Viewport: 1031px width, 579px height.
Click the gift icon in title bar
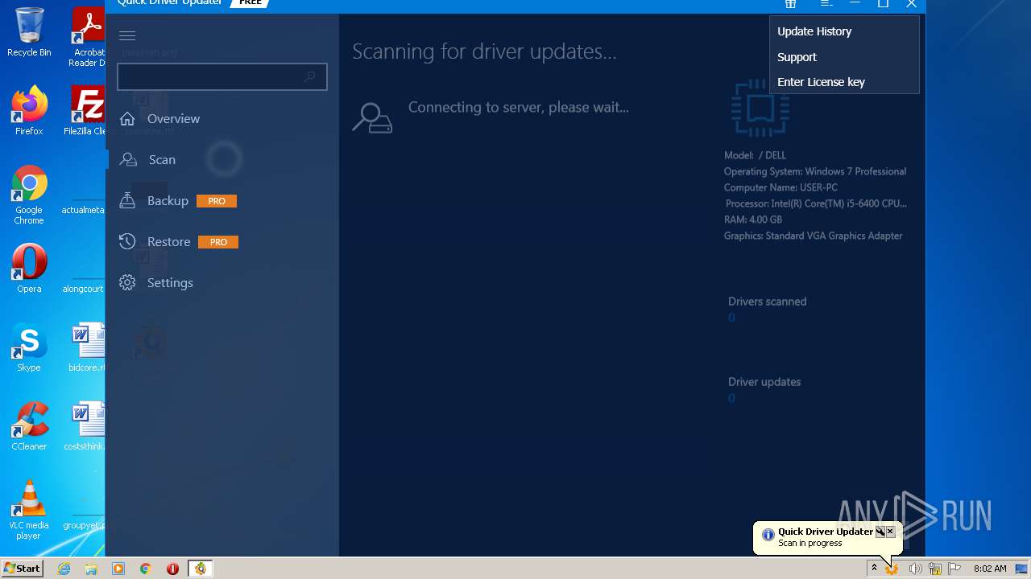(x=791, y=4)
